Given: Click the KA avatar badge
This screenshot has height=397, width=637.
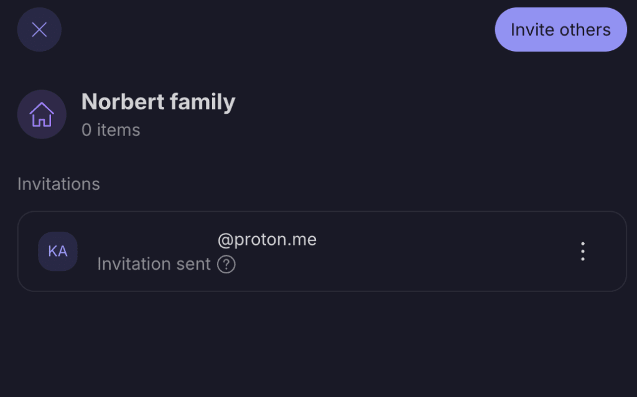Looking at the screenshot, I should click(58, 251).
